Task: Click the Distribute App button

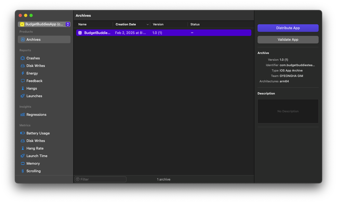Action: click(x=288, y=28)
